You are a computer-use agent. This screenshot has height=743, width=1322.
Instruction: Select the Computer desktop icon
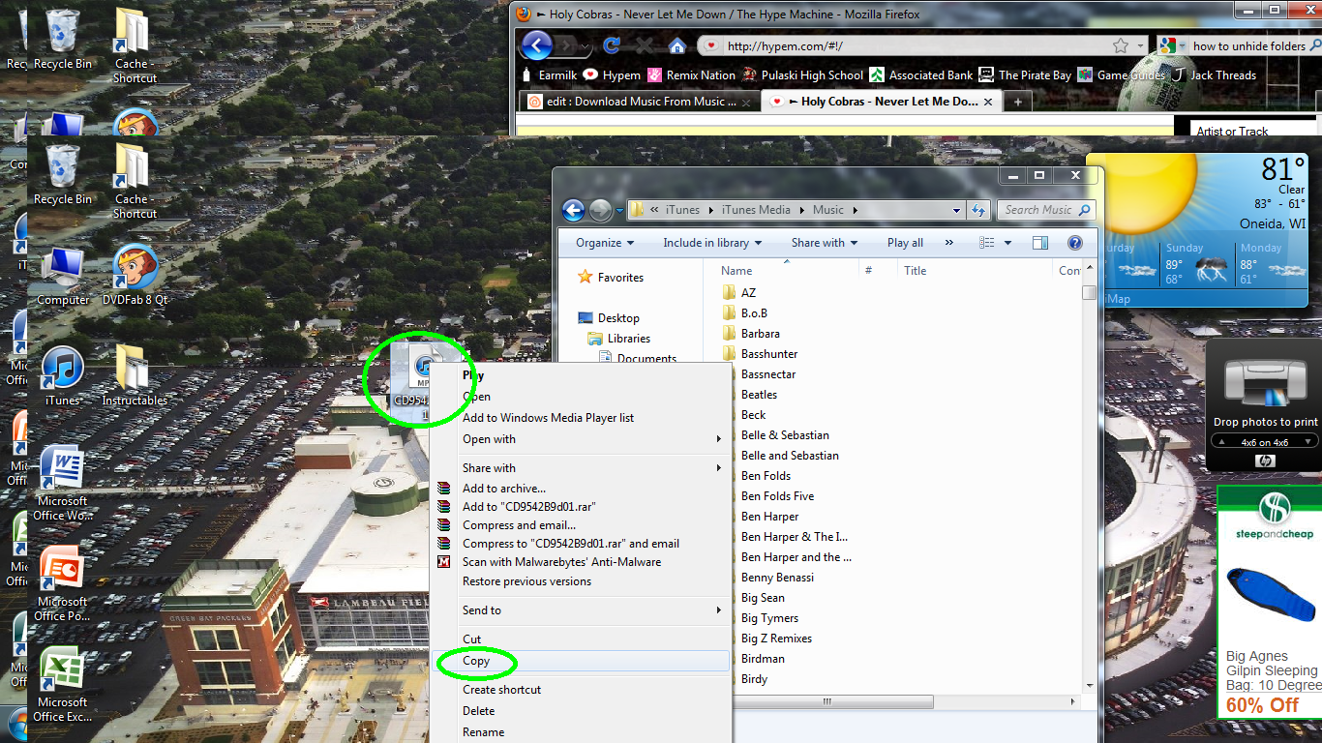[63, 276]
